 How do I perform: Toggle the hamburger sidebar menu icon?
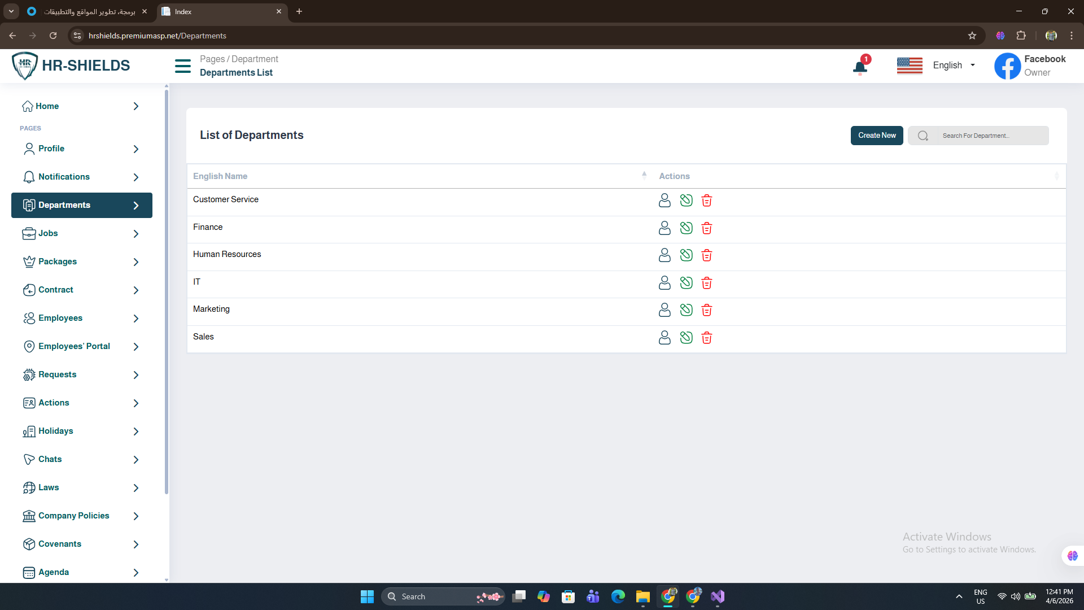click(x=183, y=66)
